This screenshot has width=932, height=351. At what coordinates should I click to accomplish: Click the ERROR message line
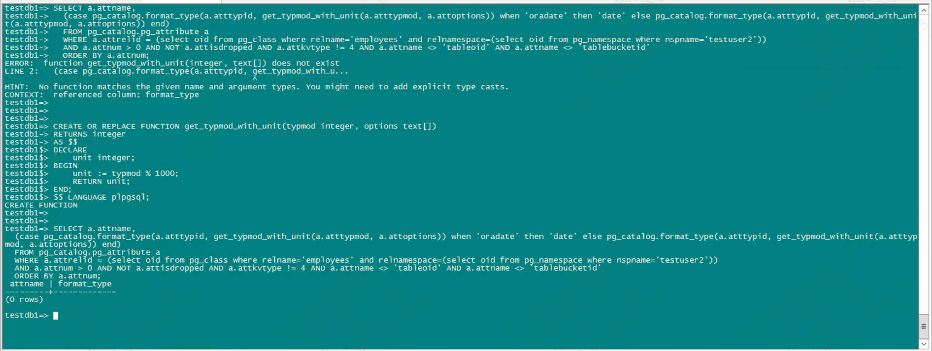tap(172, 64)
